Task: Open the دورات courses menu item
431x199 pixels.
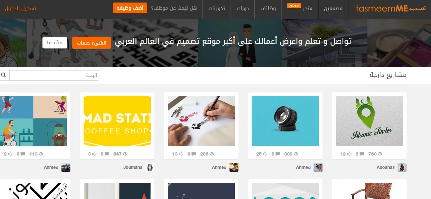Action: 243,8
